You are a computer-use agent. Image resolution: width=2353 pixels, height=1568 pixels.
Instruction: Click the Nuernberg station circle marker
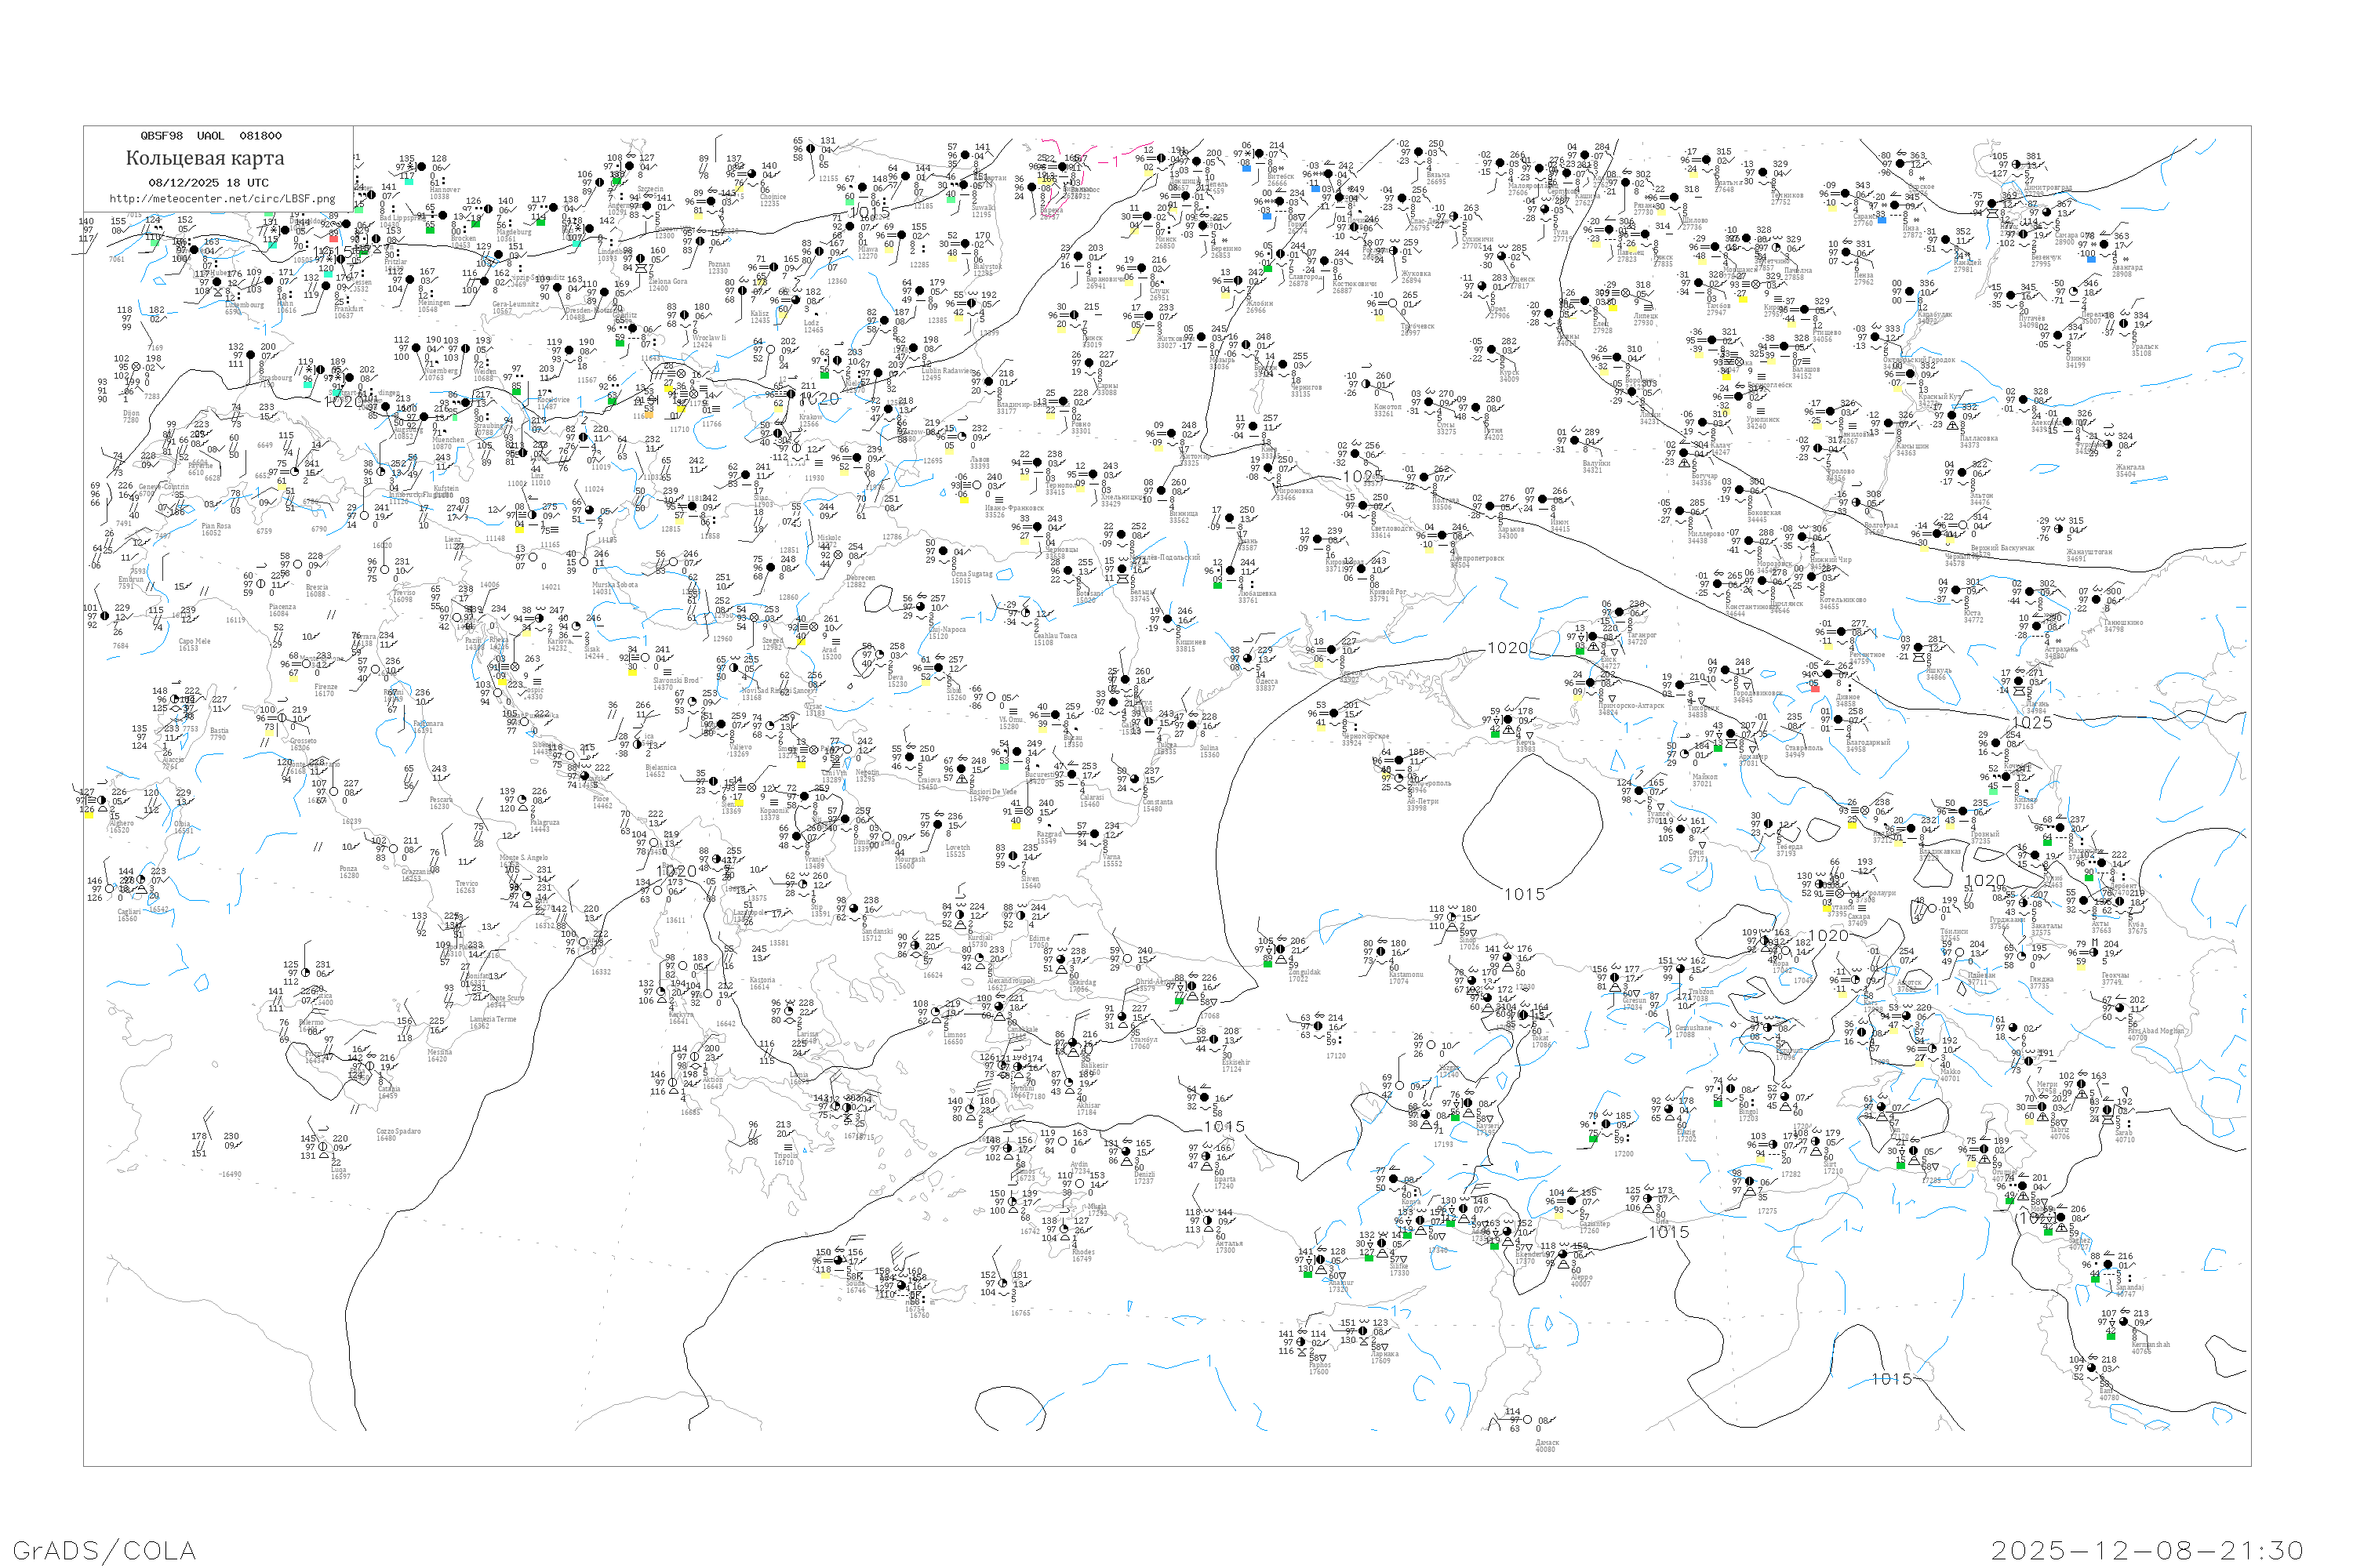(416, 349)
